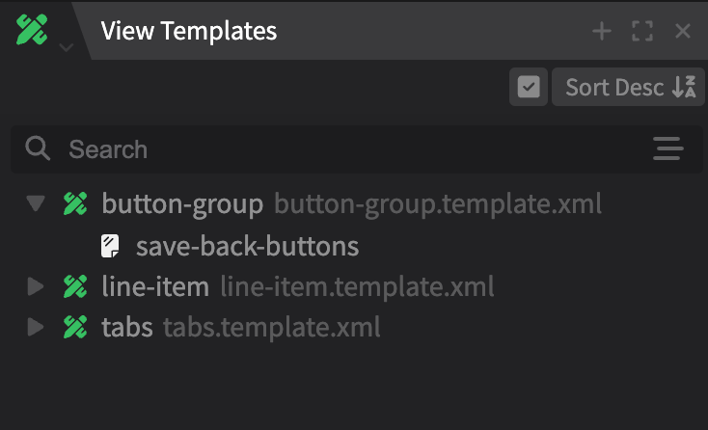
Task: Open the panel switcher chevron beside logo
Action: click(x=65, y=46)
